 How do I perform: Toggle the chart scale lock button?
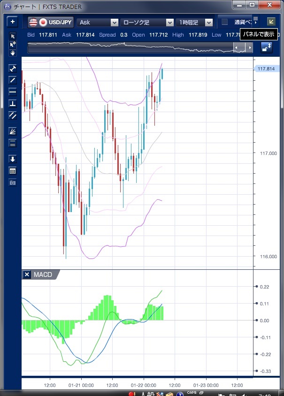click(x=267, y=47)
